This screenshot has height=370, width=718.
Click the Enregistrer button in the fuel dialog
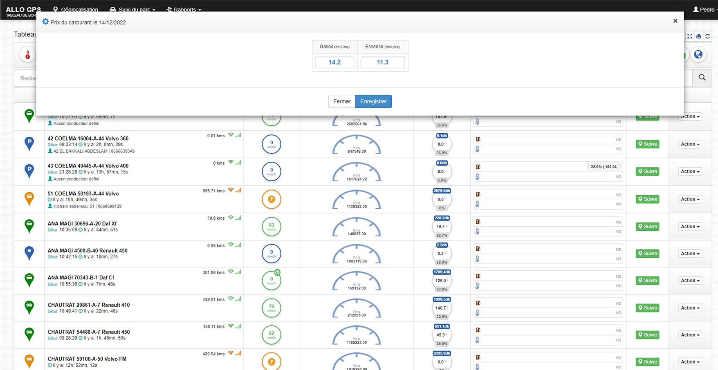(373, 101)
